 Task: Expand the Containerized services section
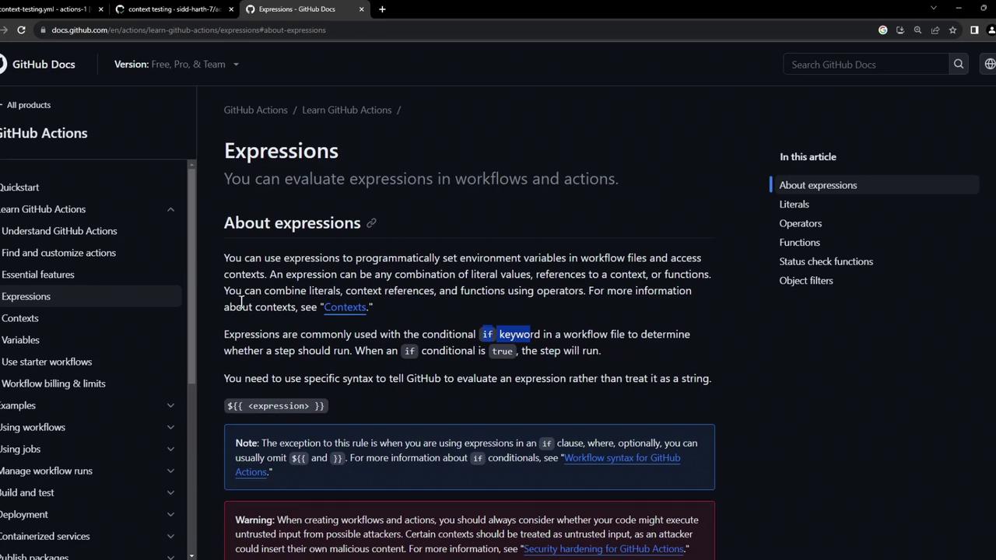pyautogui.click(x=170, y=536)
